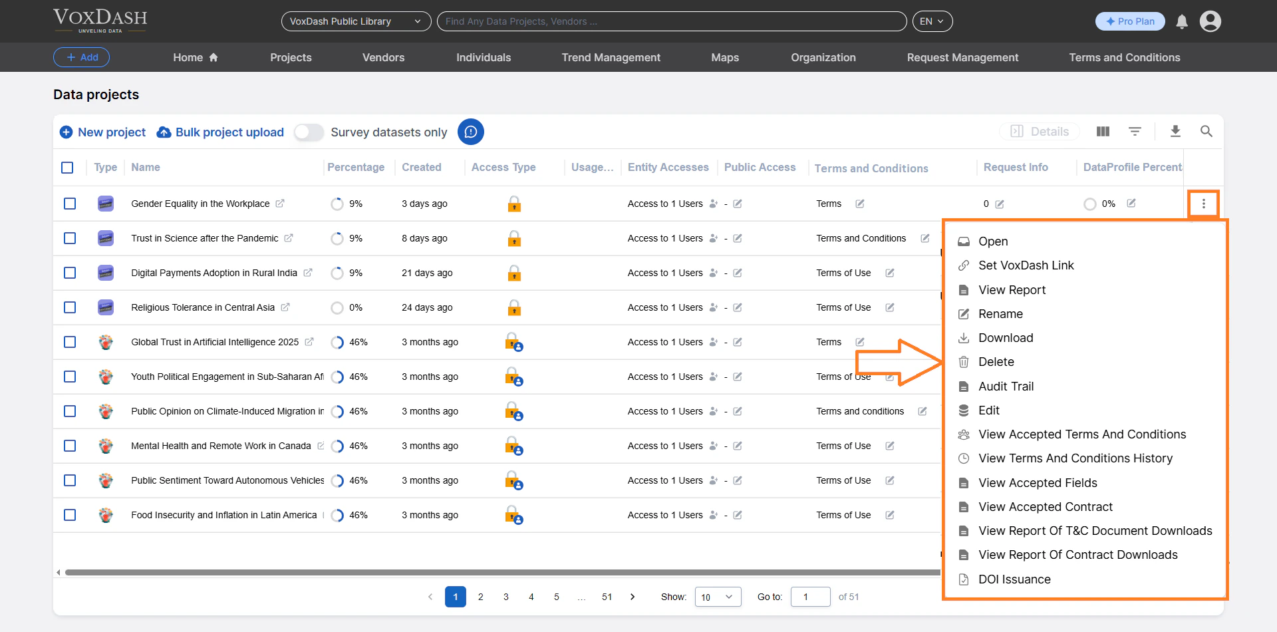Tick the Digital Payments Adoption checkbox
Screen dimensions: 1277x632
[x=70, y=273]
